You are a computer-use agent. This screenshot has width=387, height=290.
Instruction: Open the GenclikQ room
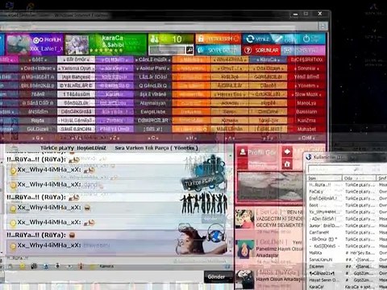coord(152,85)
